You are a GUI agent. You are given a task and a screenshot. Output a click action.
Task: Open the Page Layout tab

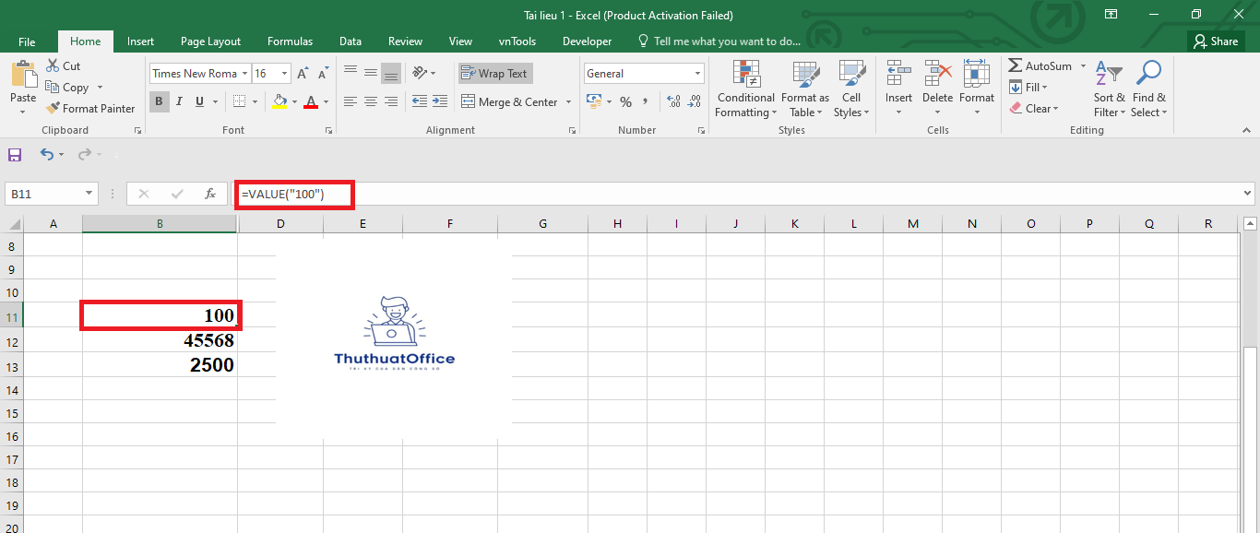210,41
